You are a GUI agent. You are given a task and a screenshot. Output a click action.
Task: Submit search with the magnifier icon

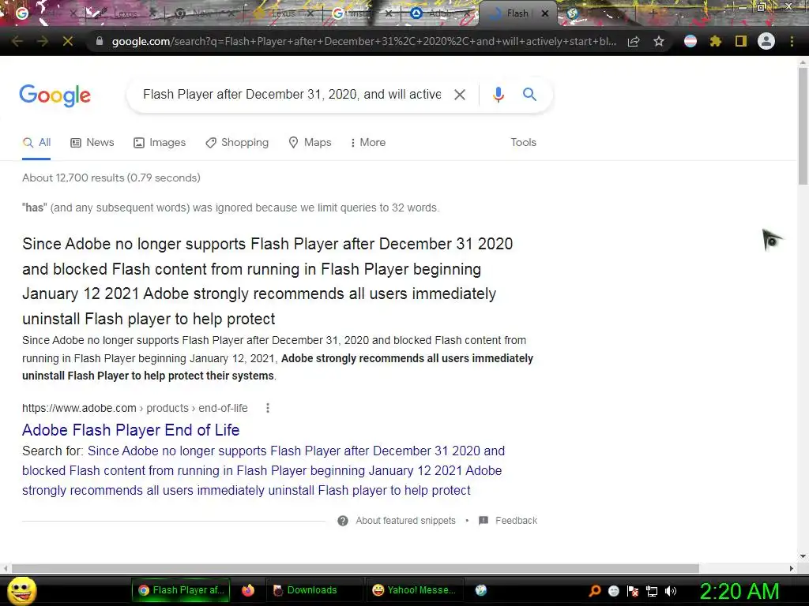(529, 95)
